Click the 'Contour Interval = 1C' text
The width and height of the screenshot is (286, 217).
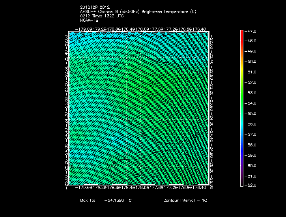[x=185, y=200]
